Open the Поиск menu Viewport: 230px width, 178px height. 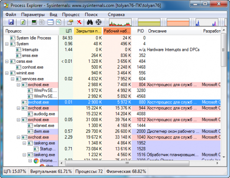point(91,15)
